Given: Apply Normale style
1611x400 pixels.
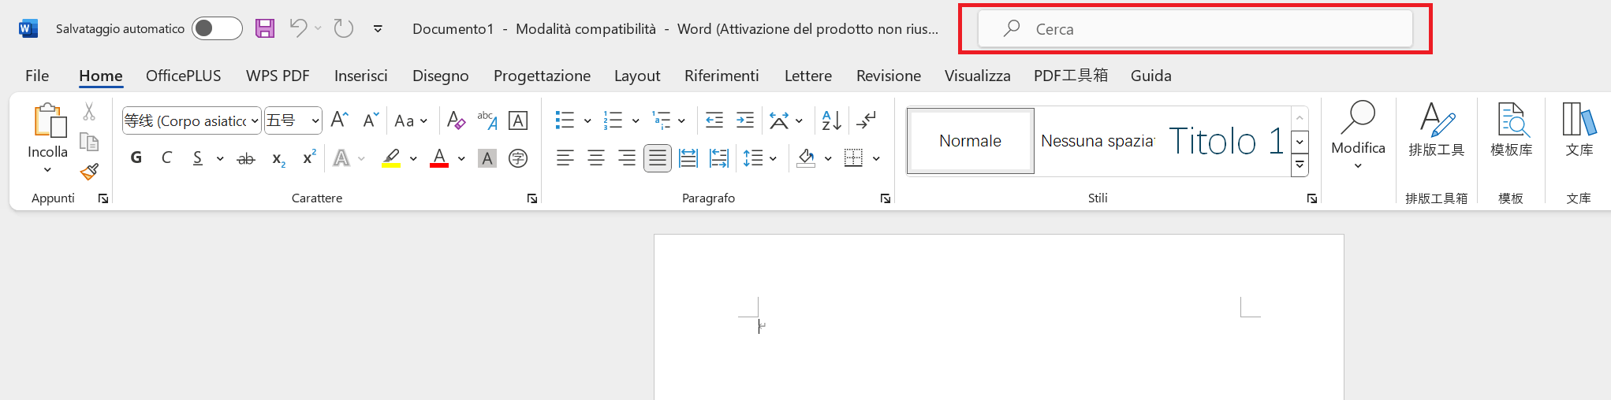Looking at the screenshot, I should pos(971,141).
